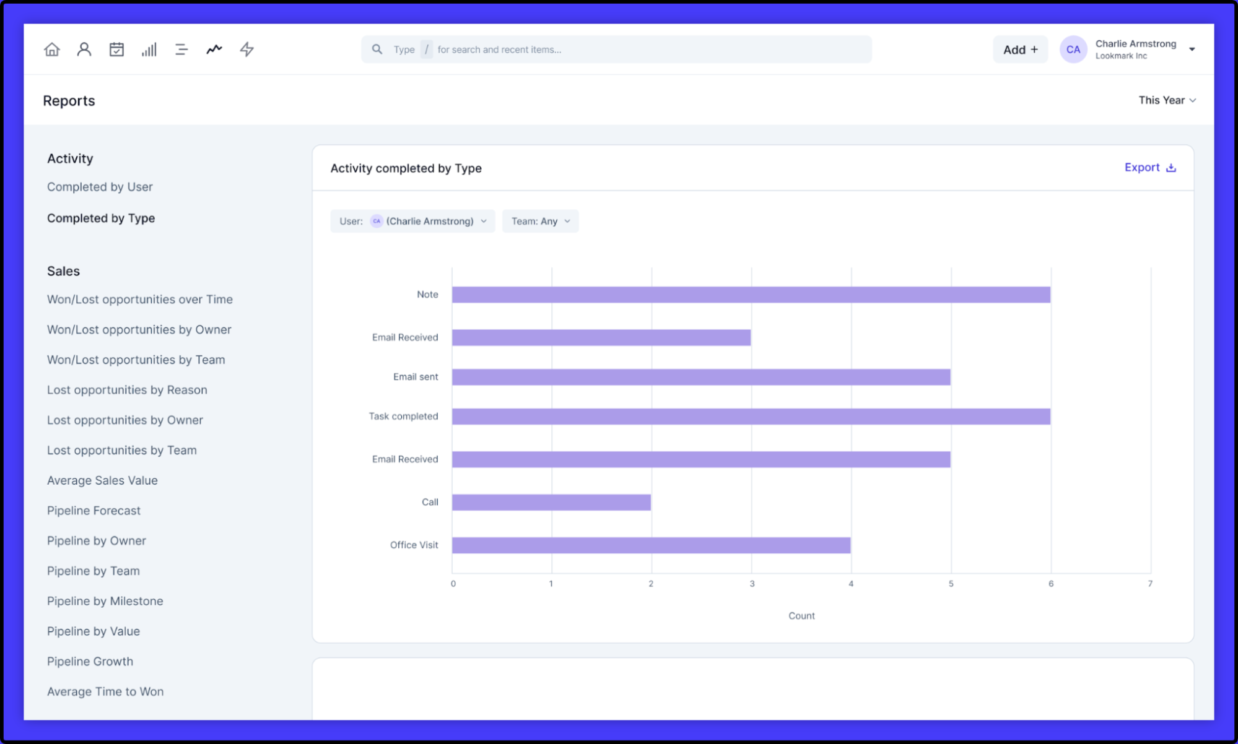Screen dimensions: 1238x744
Task: Click the Task completed axis label
Action: [x=403, y=417]
